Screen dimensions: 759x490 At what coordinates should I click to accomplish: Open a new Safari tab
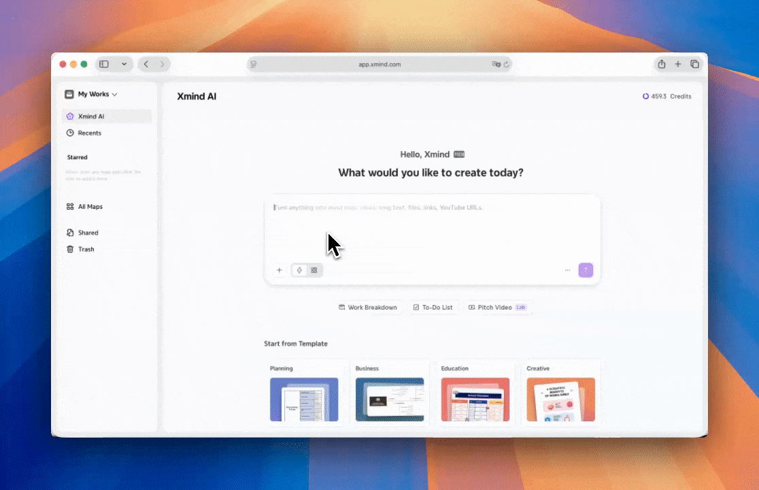(x=678, y=64)
